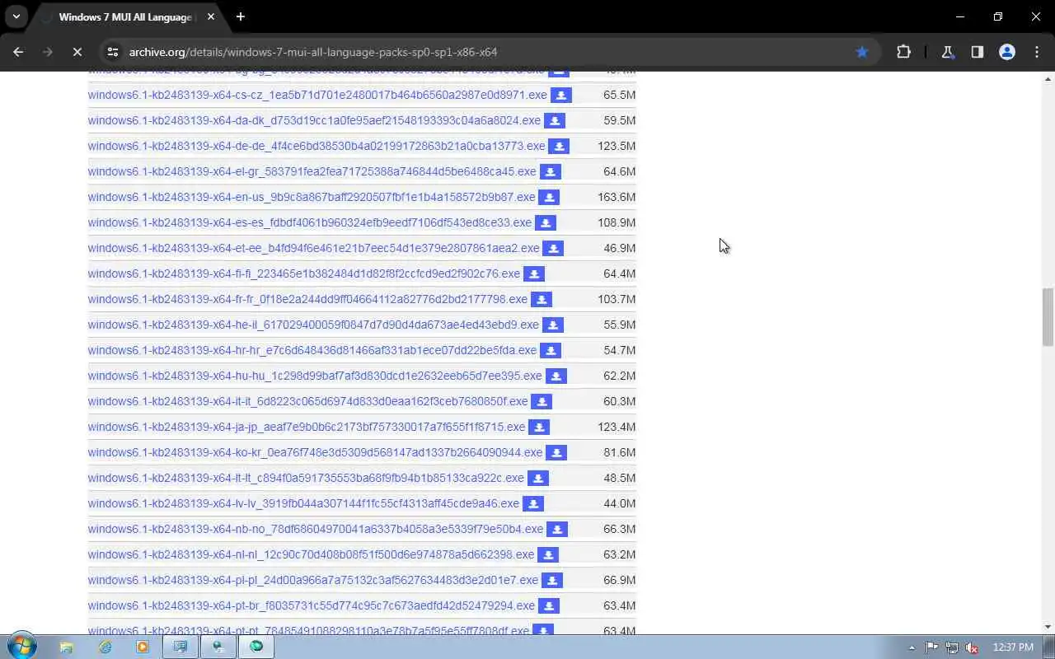
Task: Click the download icon beside the hr-hr file
Action: 551,351
